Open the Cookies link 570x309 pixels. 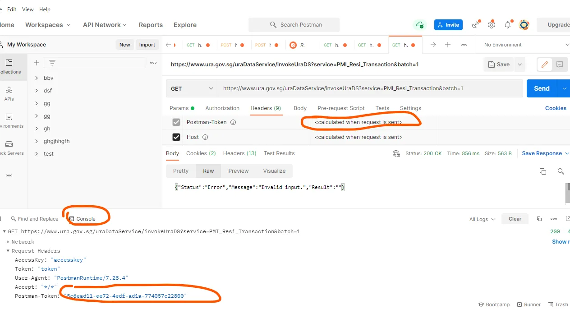click(x=556, y=108)
